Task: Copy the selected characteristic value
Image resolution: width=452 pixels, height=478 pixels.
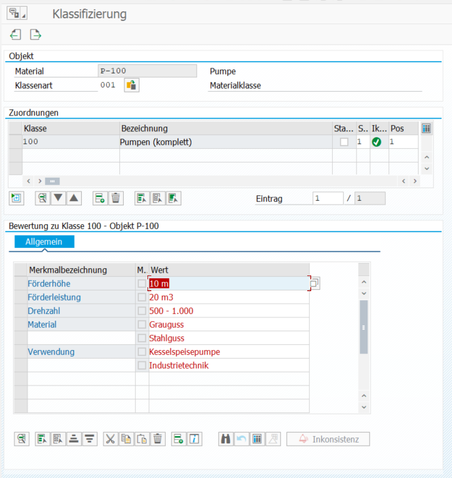Action: 126,439
